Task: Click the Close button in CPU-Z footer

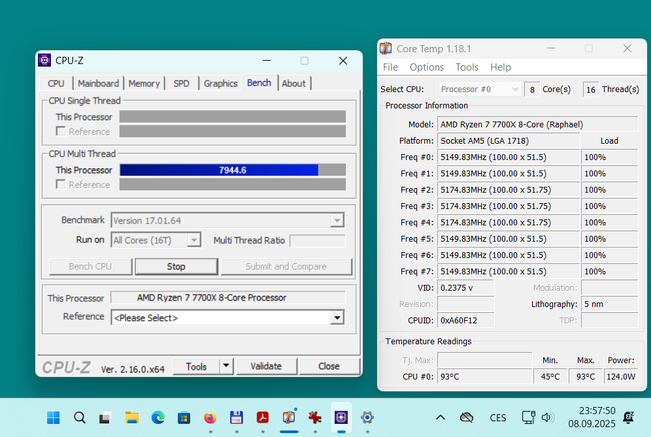Action: 329,366
